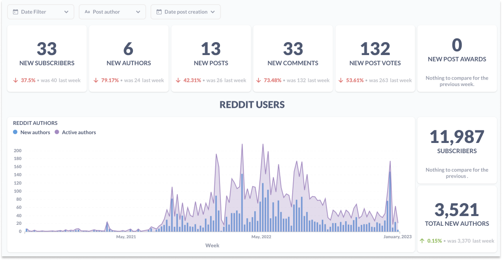Click the Aa text icon in Post author filter

87,12
